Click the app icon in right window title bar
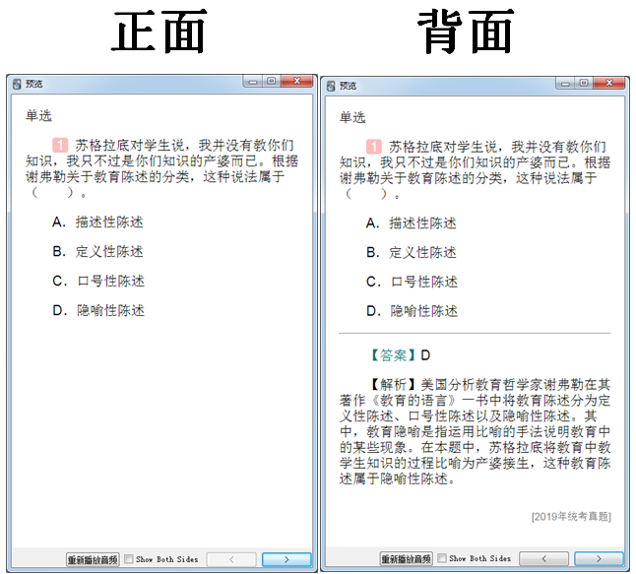 pyautogui.click(x=331, y=86)
